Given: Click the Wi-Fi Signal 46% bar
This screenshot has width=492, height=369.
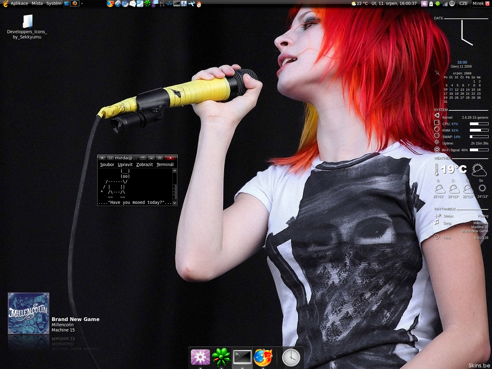Looking at the screenshot, I should click(479, 150).
